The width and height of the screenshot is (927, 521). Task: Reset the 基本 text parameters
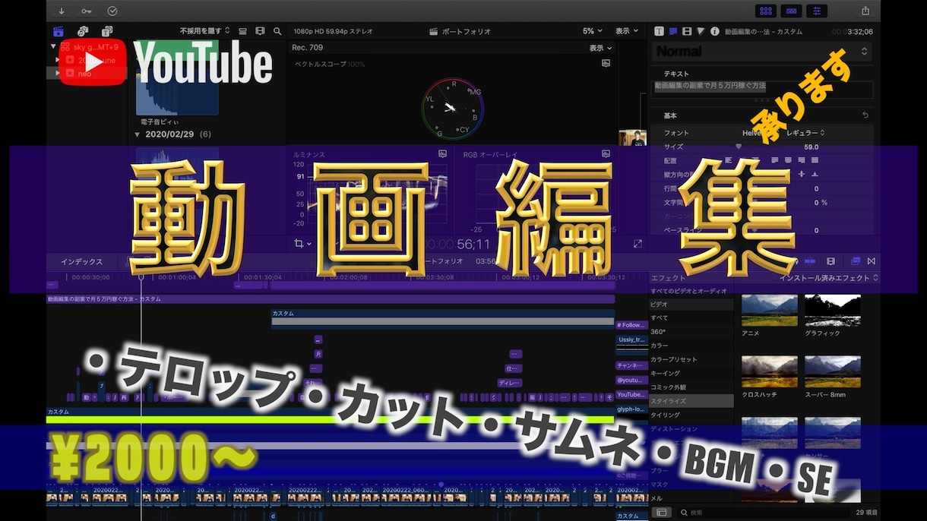(865, 115)
